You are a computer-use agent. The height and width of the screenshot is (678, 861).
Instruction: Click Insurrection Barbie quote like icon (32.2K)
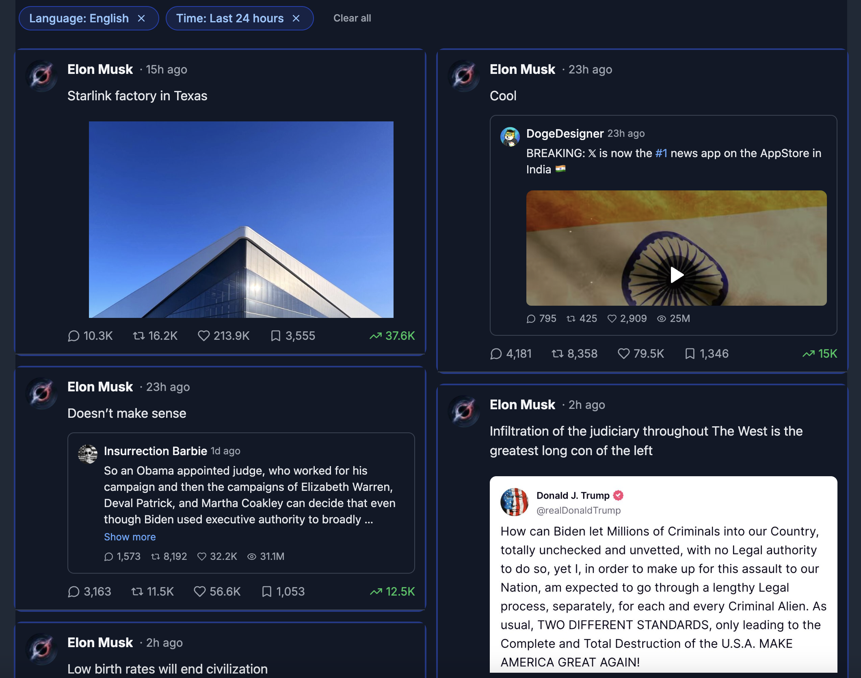pyautogui.click(x=202, y=557)
